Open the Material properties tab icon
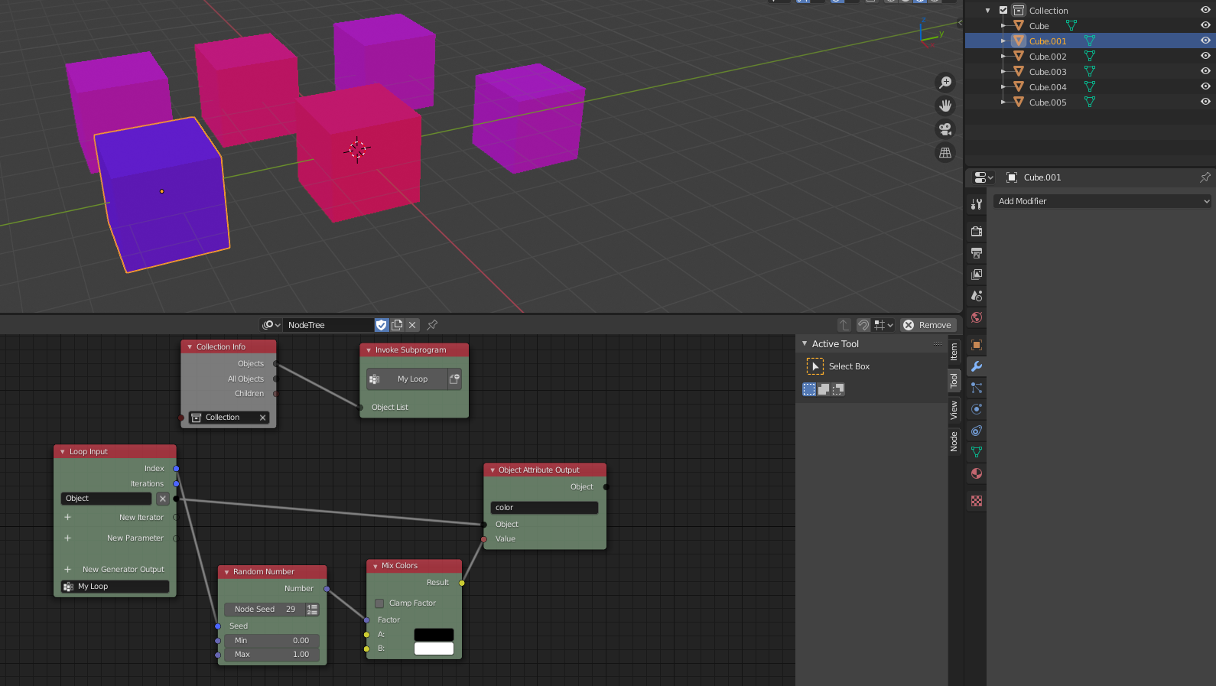The image size is (1216, 686). coord(977,473)
